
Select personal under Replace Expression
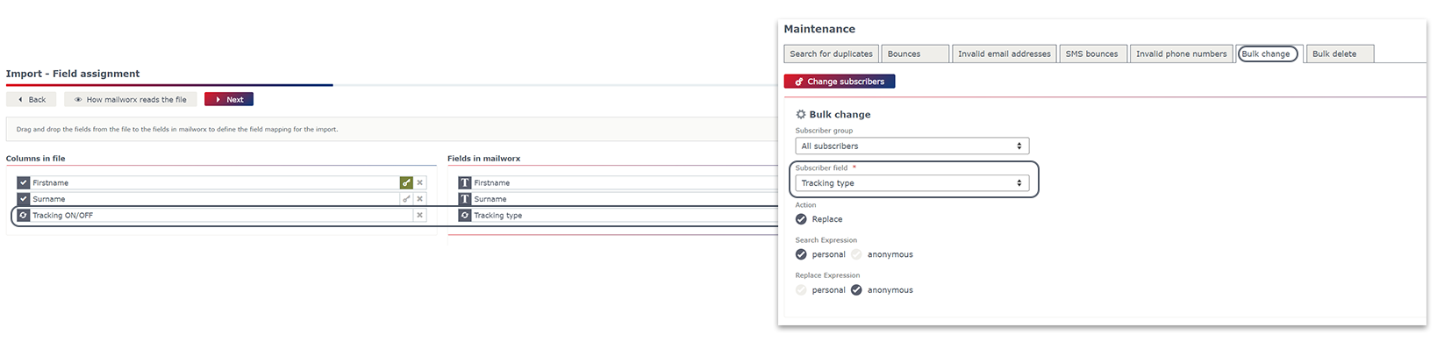click(801, 290)
